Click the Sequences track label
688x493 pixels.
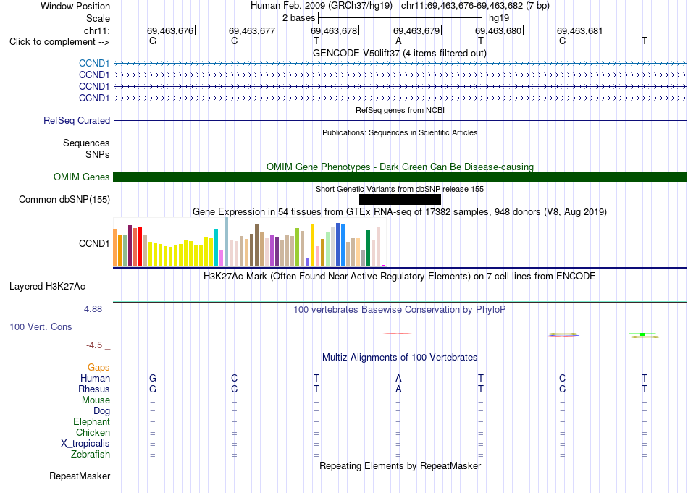coord(86,143)
